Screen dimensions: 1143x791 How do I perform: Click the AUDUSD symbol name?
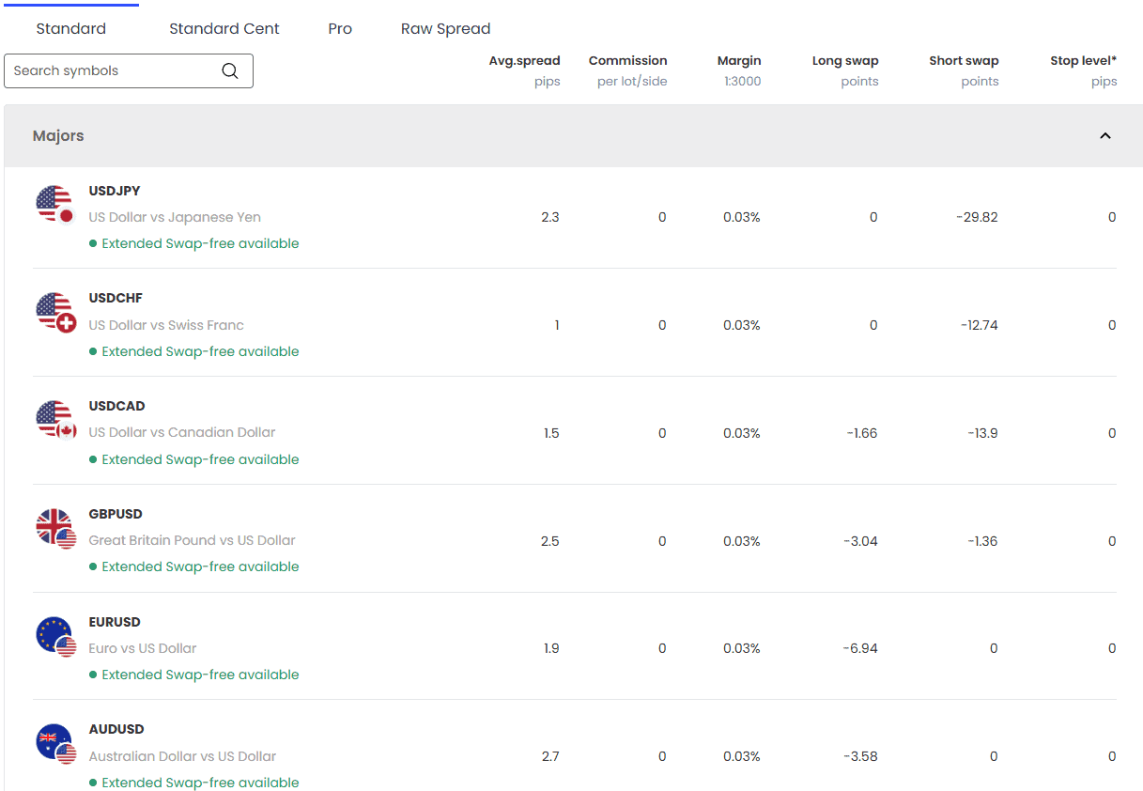[x=116, y=729]
